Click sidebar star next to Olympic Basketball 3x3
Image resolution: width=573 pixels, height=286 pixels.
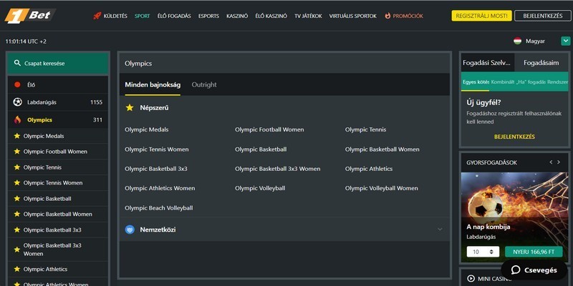[16, 230]
